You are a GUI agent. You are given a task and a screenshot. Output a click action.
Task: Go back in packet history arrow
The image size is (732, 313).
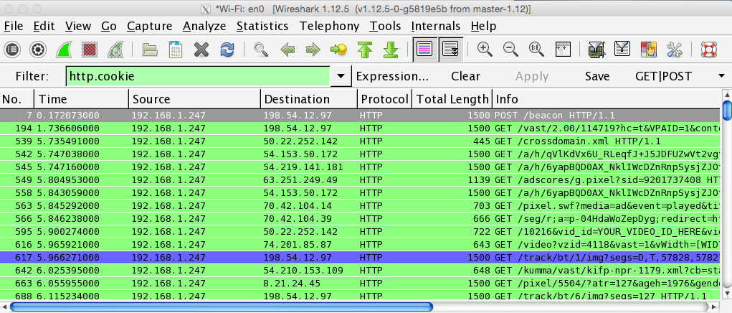click(287, 49)
